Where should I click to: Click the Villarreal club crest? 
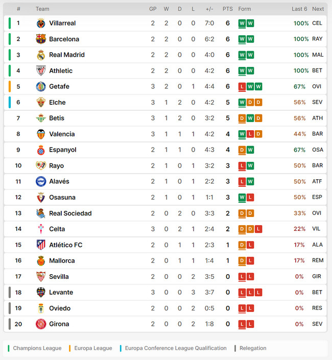coord(41,23)
